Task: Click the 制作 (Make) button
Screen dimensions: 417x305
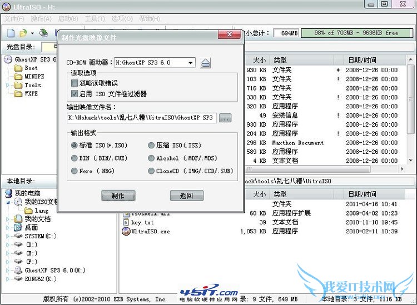Action: [118, 196]
